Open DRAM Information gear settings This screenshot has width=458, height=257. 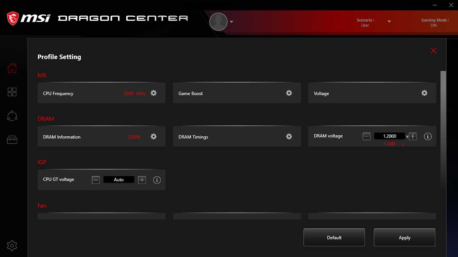click(x=153, y=137)
